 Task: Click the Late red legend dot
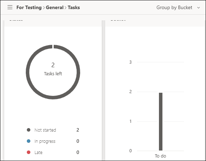coord(29,152)
